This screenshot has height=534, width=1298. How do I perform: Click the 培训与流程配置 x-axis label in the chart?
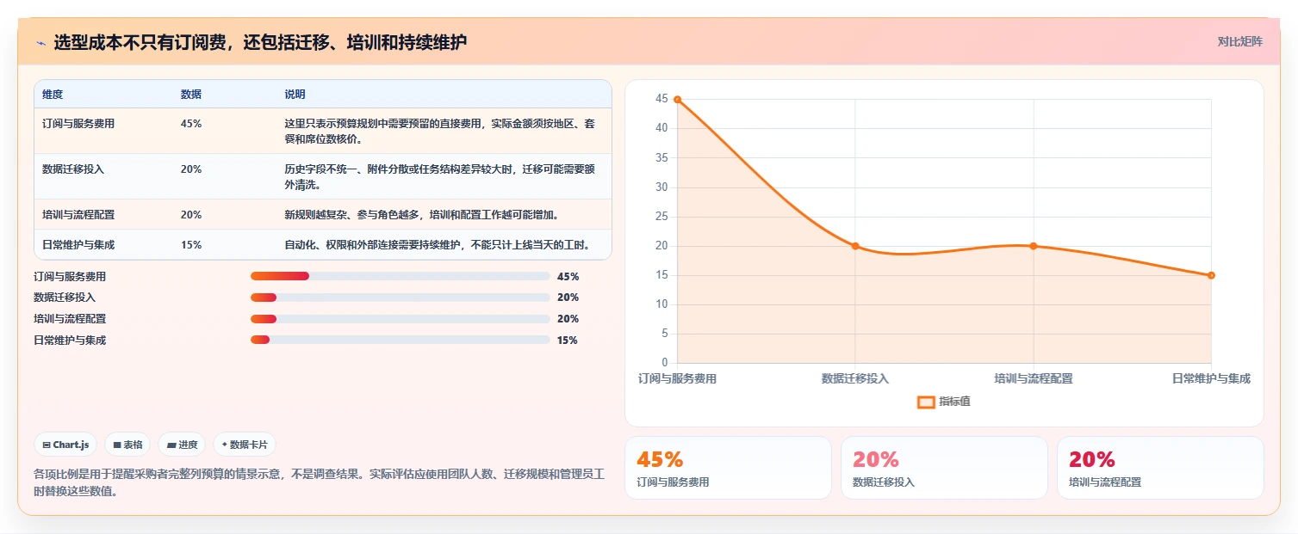1034,378
